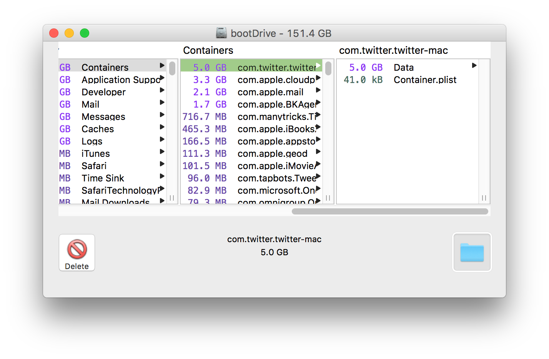This screenshot has height=359, width=549.
Task: Select the Time Sink folder row
Action: point(112,176)
